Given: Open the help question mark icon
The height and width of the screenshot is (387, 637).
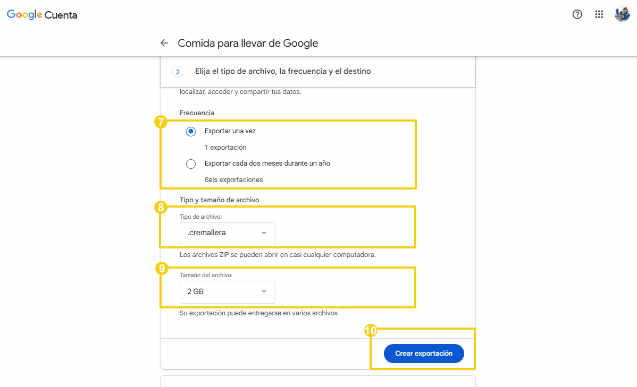Looking at the screenshot, I should [x=577, y=14].
